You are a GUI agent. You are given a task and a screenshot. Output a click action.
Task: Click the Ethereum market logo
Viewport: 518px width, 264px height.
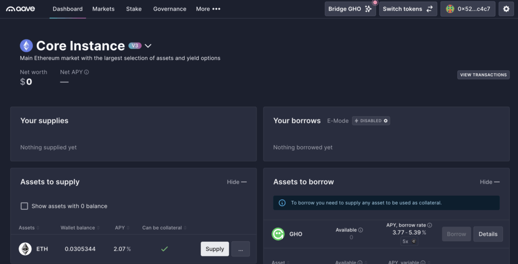[x=26, y=46]
